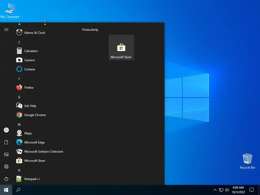
Task: Open the user account icon in Start sidebar
Action: point(6,130)
